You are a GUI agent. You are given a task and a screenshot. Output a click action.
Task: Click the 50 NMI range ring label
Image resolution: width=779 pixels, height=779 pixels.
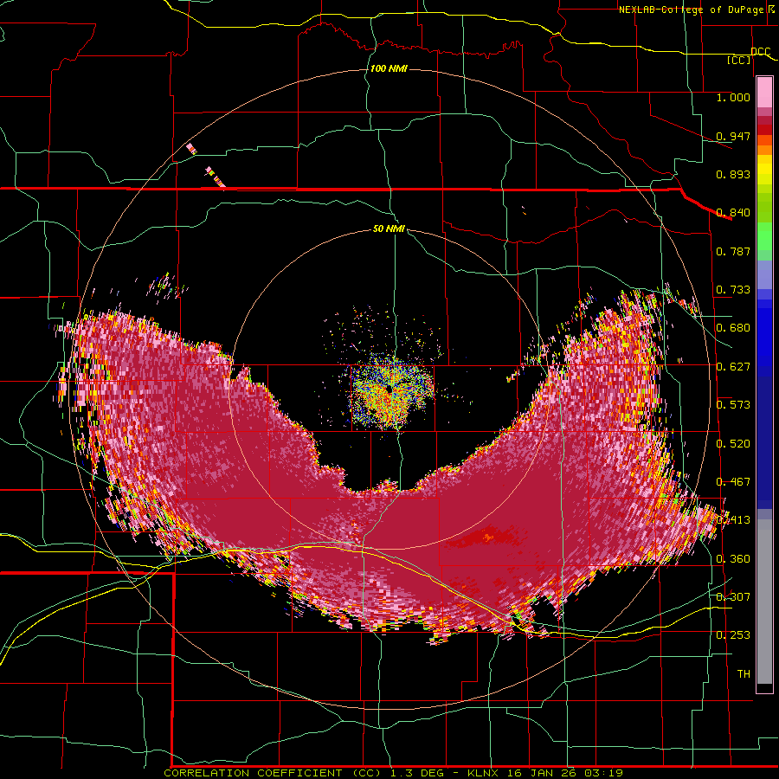point(389,229)
